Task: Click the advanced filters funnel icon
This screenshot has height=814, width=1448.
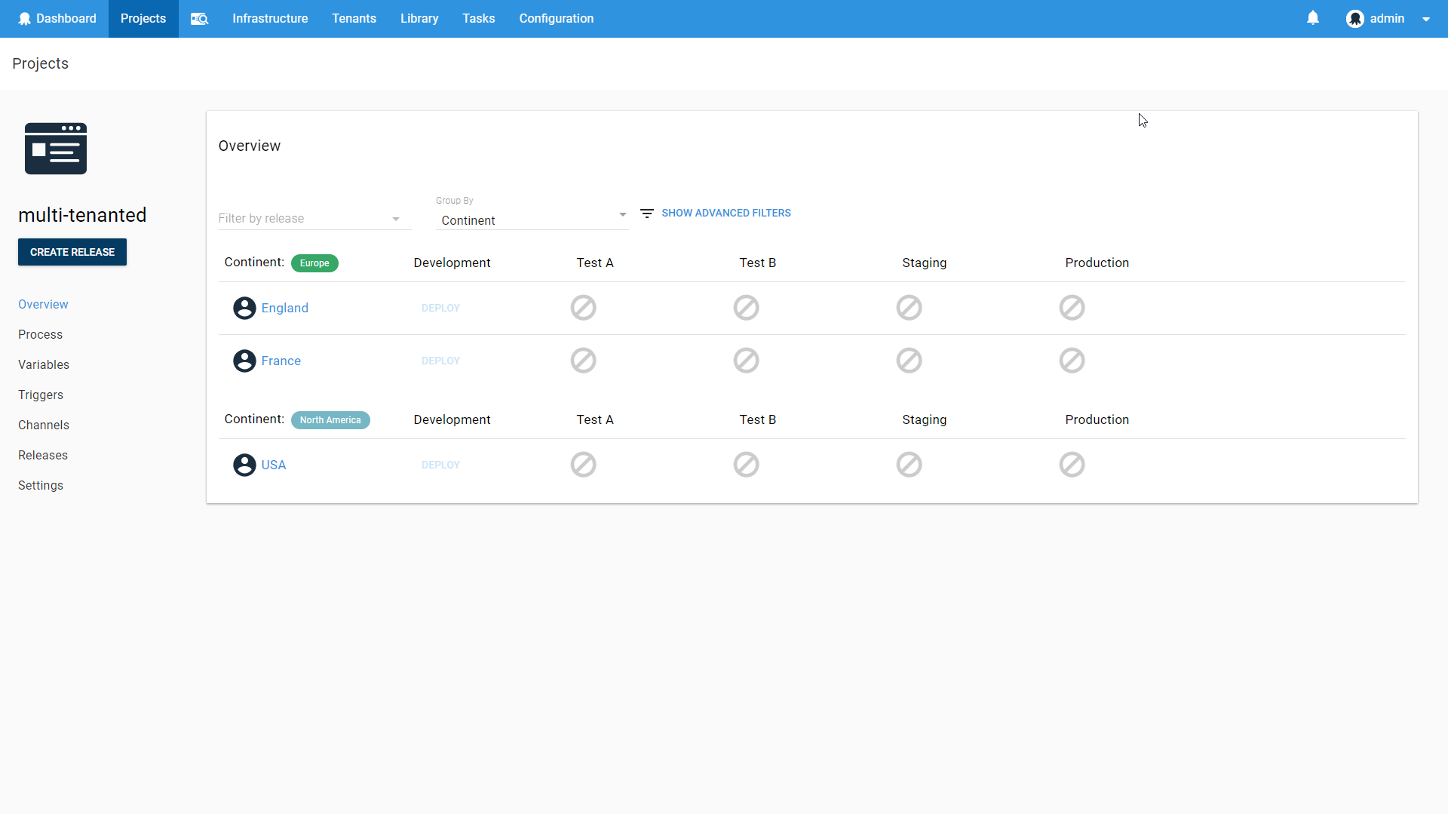Action: [x=647, y=213]
